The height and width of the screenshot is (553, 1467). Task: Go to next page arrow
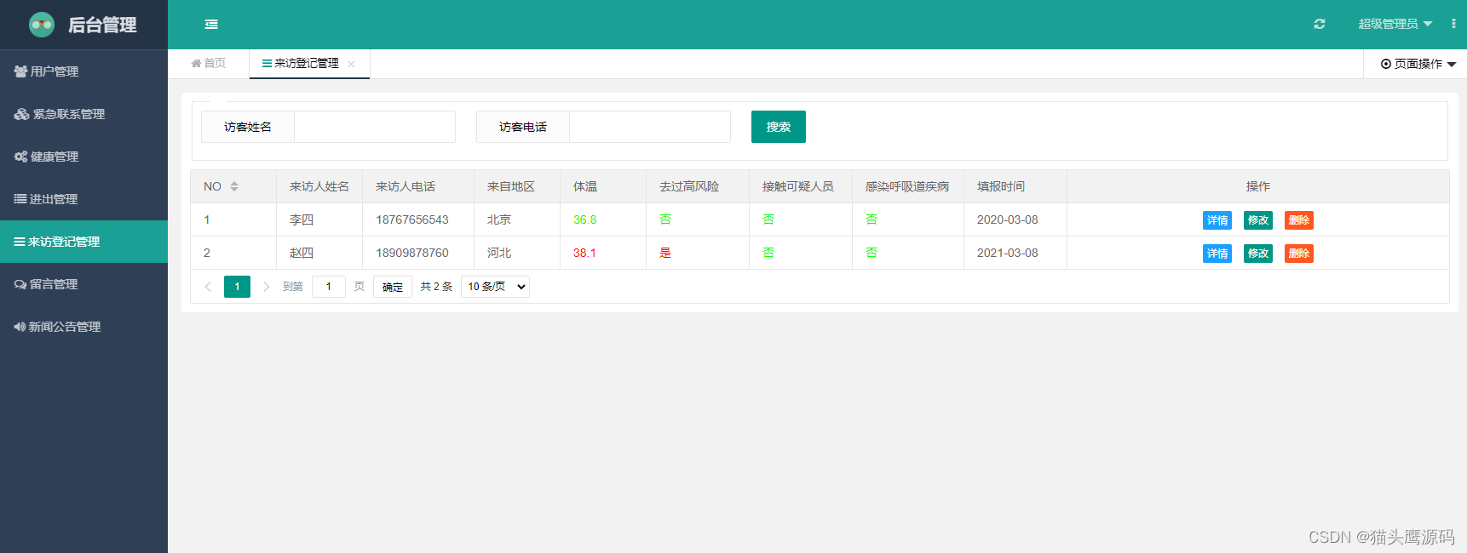click(x=266, y=287)
